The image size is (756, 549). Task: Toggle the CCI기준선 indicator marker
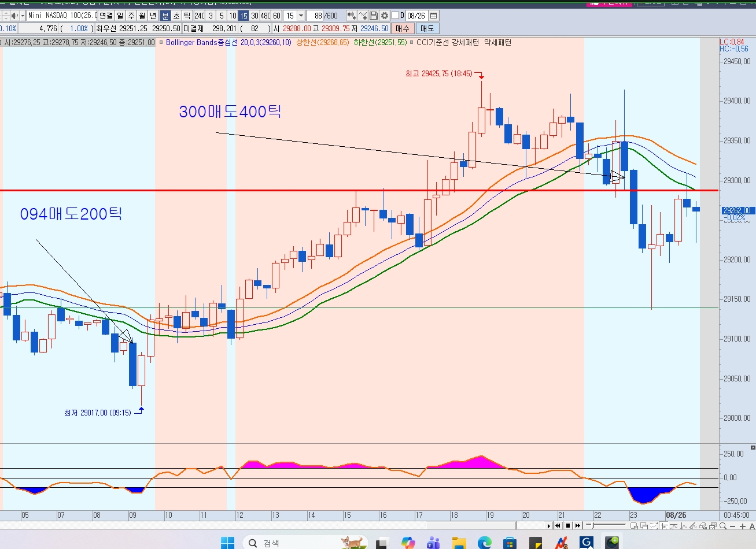coord(412,42)
